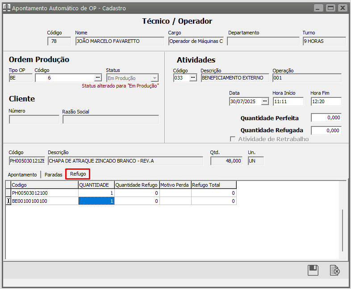Click the save floppy disk icon
The width and height of the screenshot is (351, 289).
[313, 270]
